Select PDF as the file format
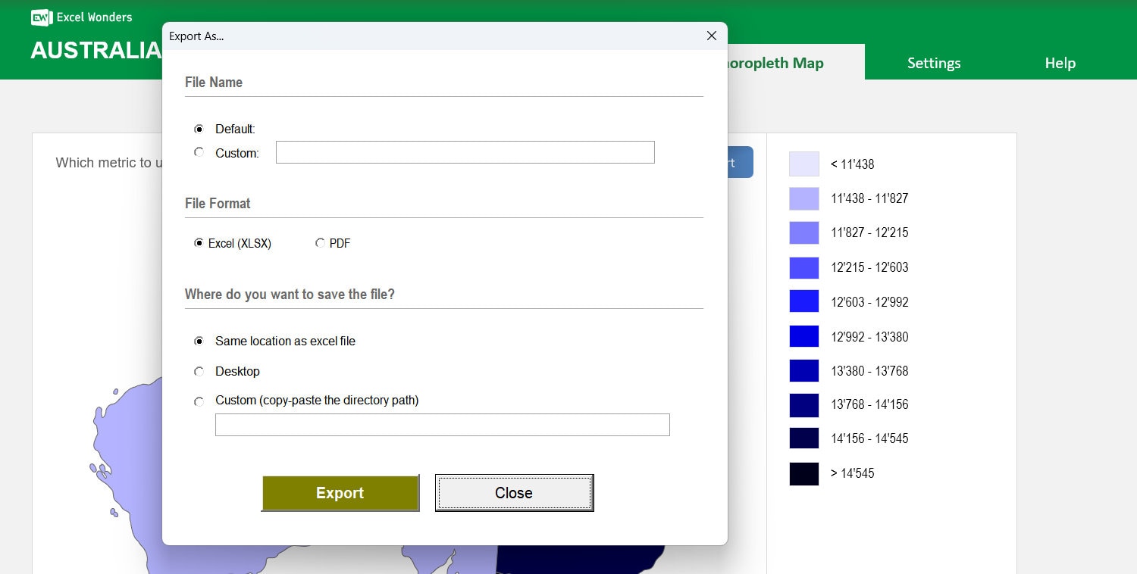 321,242
